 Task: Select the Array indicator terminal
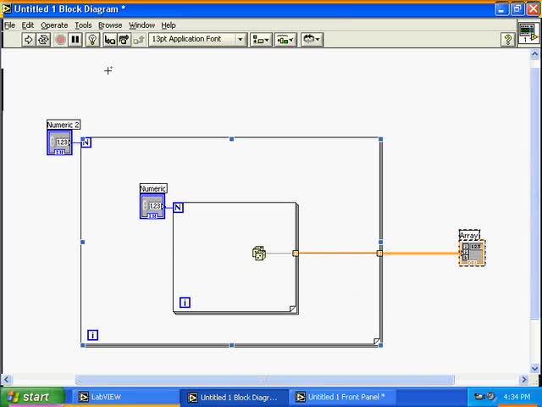(473, 253)
